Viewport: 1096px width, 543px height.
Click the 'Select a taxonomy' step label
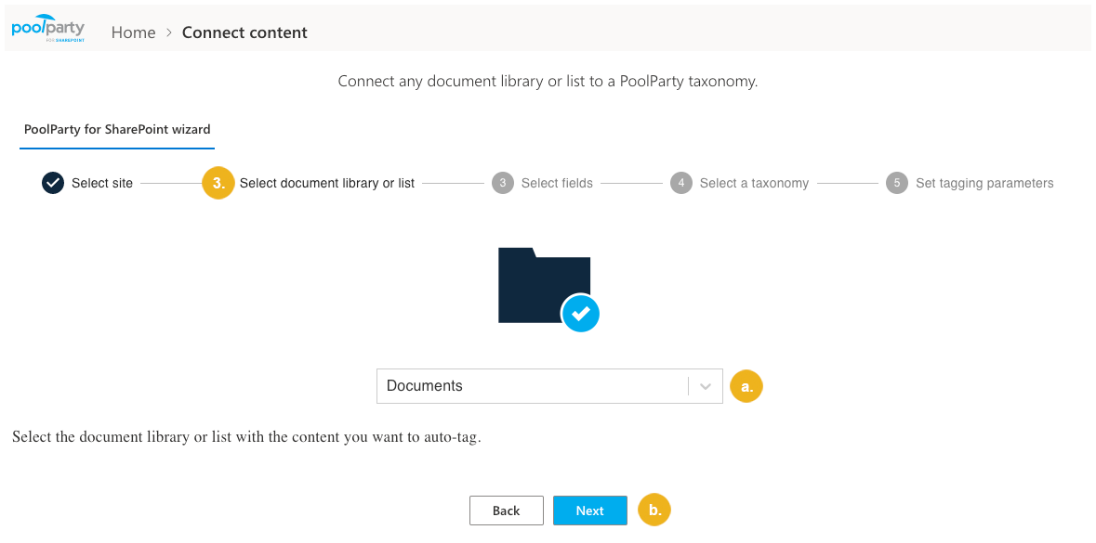754,183
